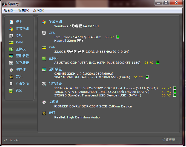The image size is (186, 147).
Task: Select 作業系統 label in the sidebar
Action: pos(22,29)
